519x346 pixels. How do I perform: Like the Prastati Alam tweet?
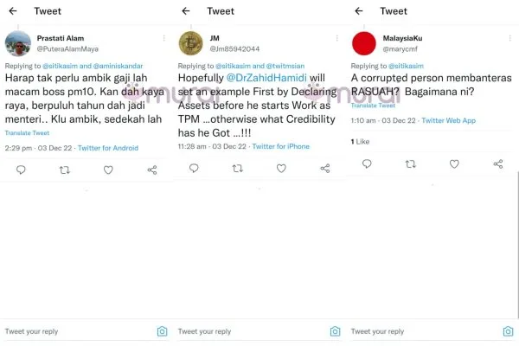pyautogui.click(x=108, y=170)
